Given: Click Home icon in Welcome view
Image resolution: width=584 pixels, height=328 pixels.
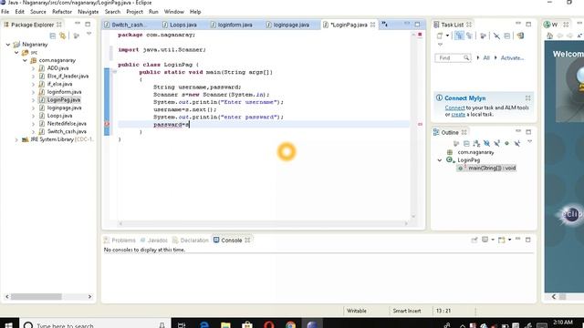Looking at the screenshot, I should (x=550, y=36).
